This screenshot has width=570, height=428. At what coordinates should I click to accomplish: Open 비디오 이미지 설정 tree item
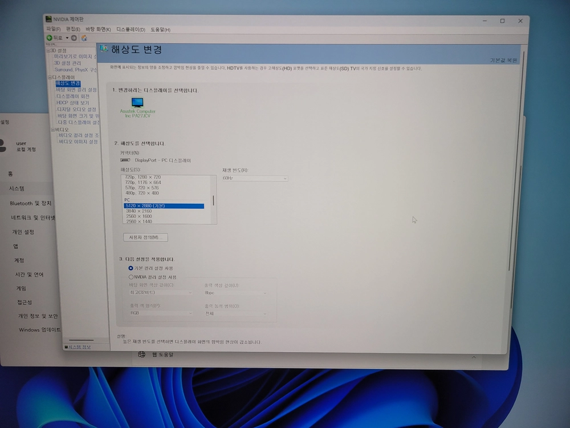point(79,142)
